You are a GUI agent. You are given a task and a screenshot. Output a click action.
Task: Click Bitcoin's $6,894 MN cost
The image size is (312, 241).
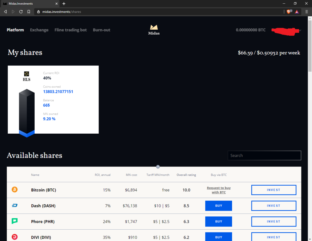click(131, 190)
